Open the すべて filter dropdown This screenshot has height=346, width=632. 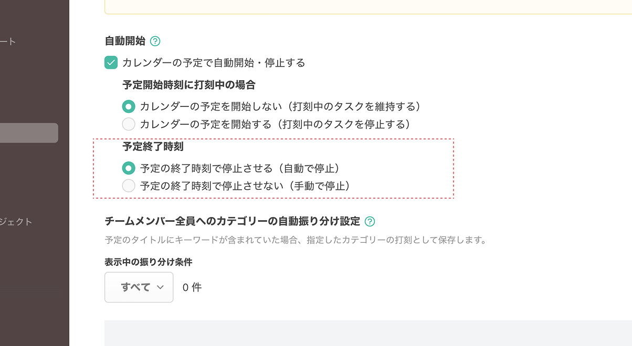139,287
